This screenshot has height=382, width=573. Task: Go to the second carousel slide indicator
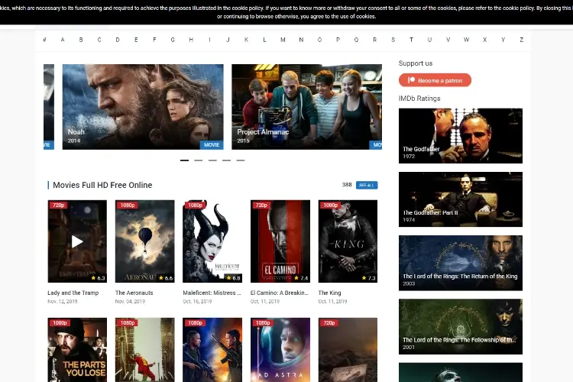(198, 160)
